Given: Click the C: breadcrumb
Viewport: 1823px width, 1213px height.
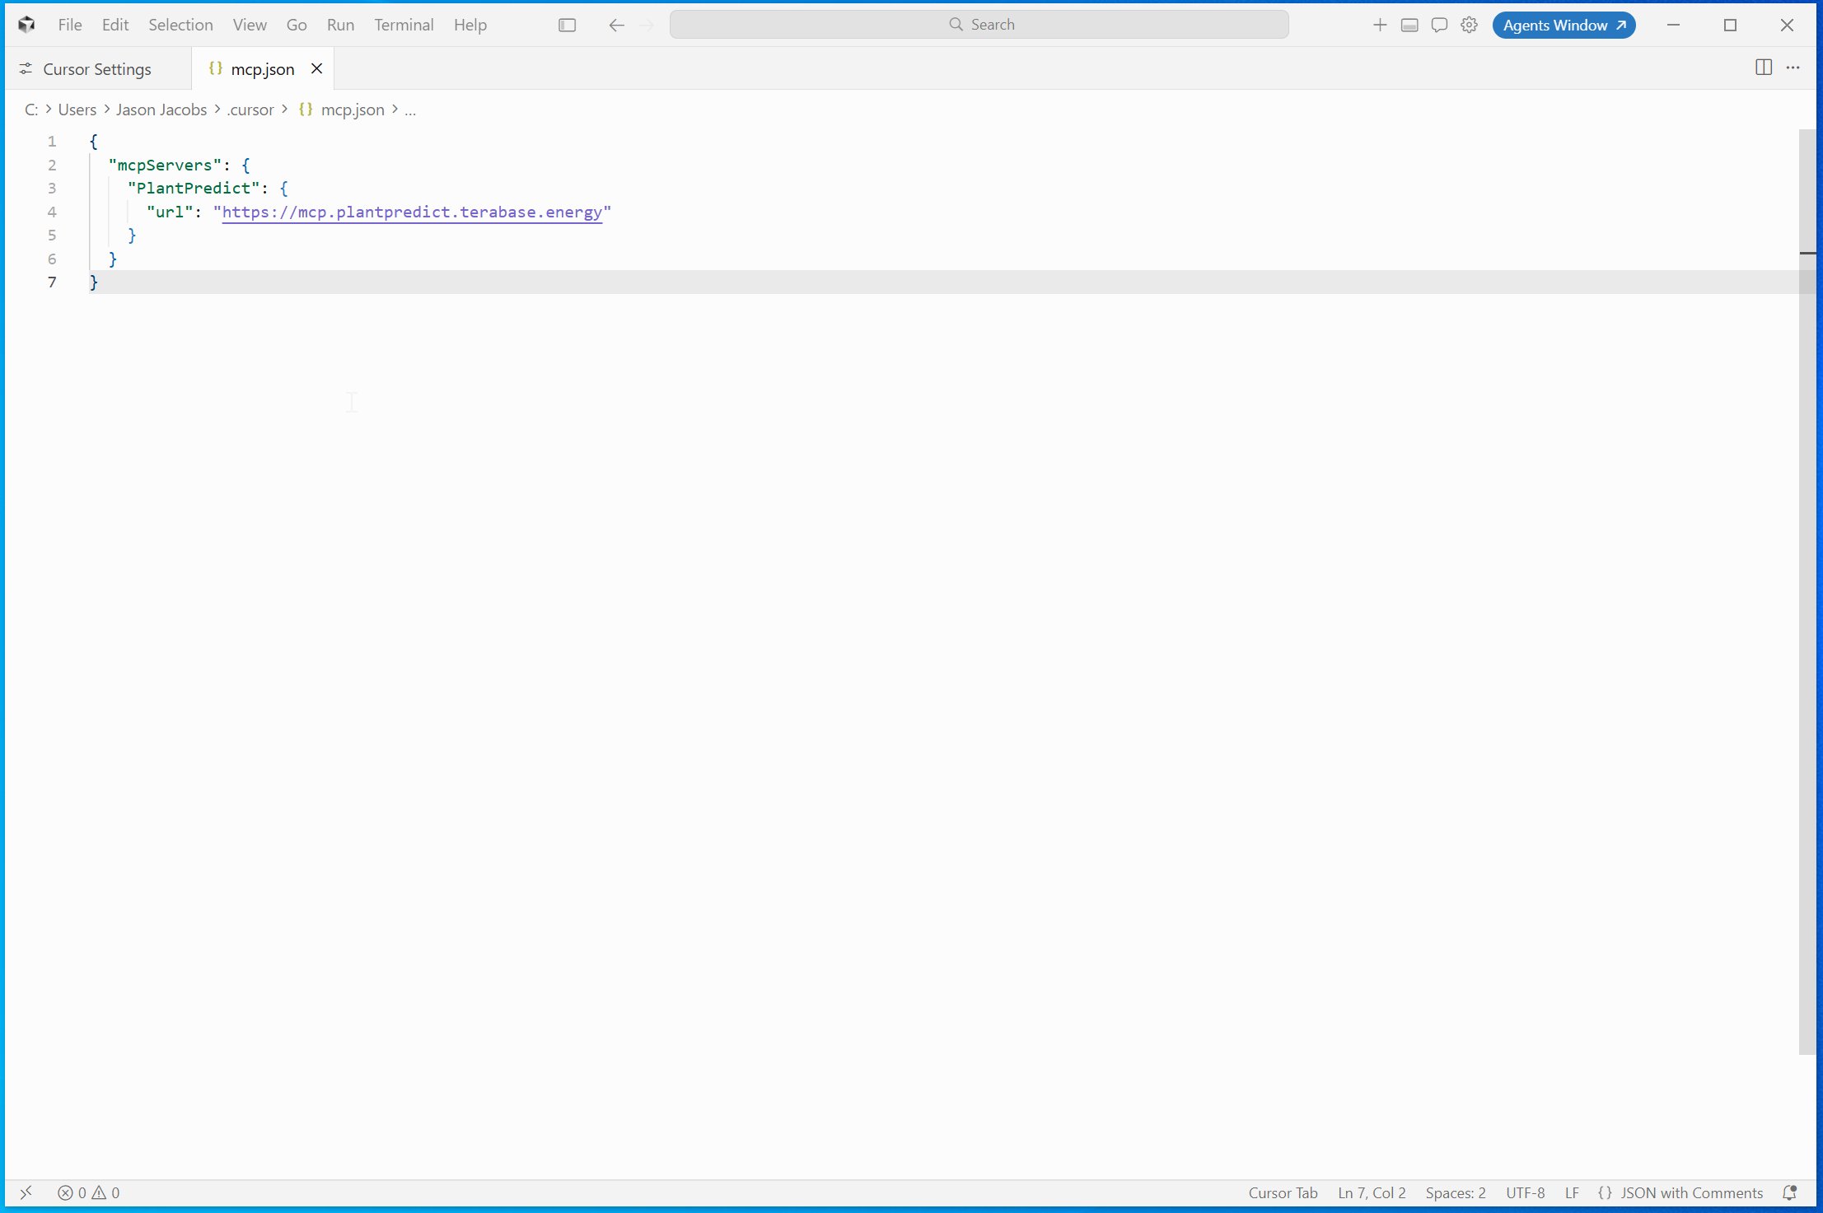Looking at the screenshot, I should click(x=31, y=110).
